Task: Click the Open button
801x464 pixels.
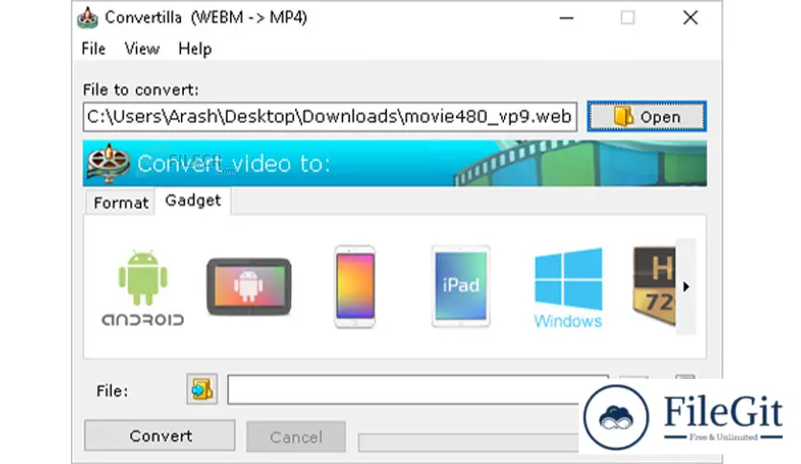Action: pos(647,117)
